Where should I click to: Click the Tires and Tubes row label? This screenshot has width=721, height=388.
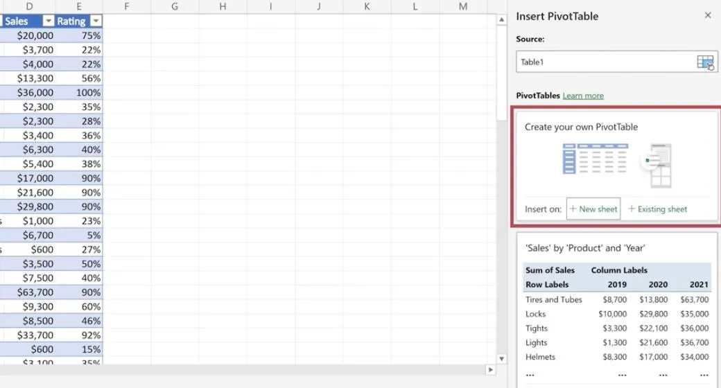pos(554,299)
